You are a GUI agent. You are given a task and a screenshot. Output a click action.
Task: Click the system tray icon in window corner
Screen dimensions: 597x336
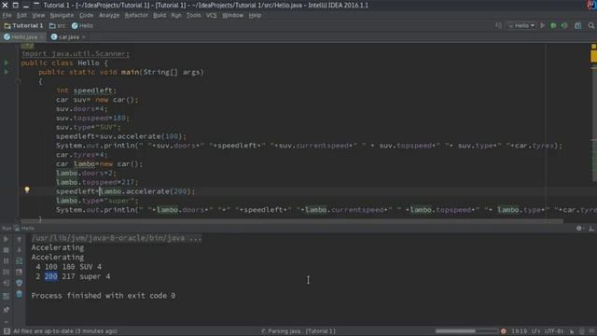click(591, 5)
